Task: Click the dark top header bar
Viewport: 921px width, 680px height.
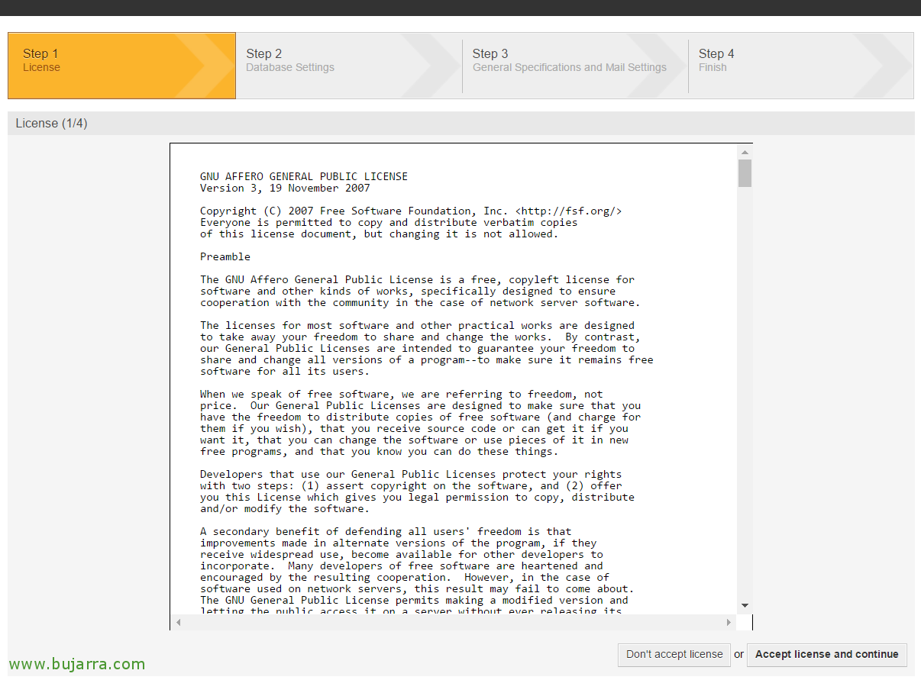Action: click(x=460, y=8)
